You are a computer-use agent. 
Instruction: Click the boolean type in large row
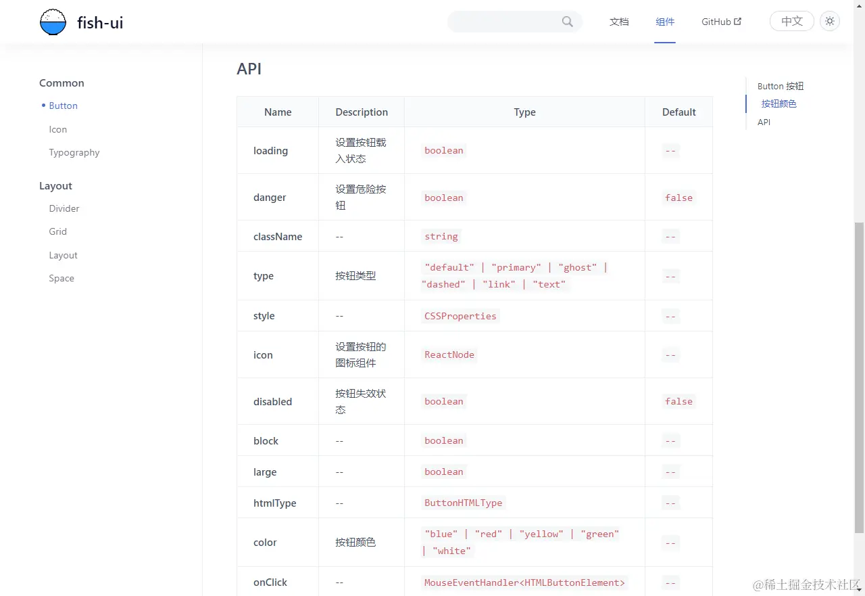pyautogui.click(x=444, y=472)
